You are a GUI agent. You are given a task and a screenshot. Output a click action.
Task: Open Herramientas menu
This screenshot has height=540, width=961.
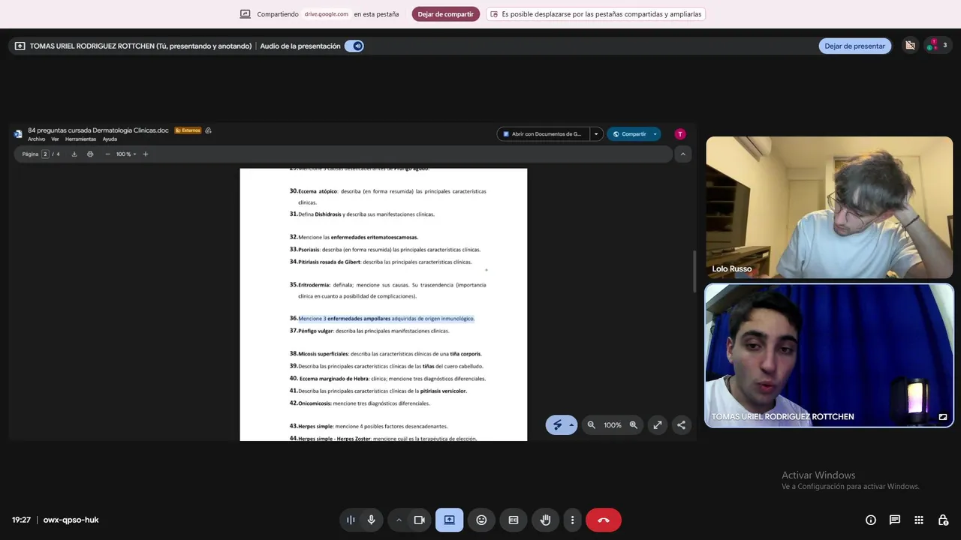tap(80, 139)
